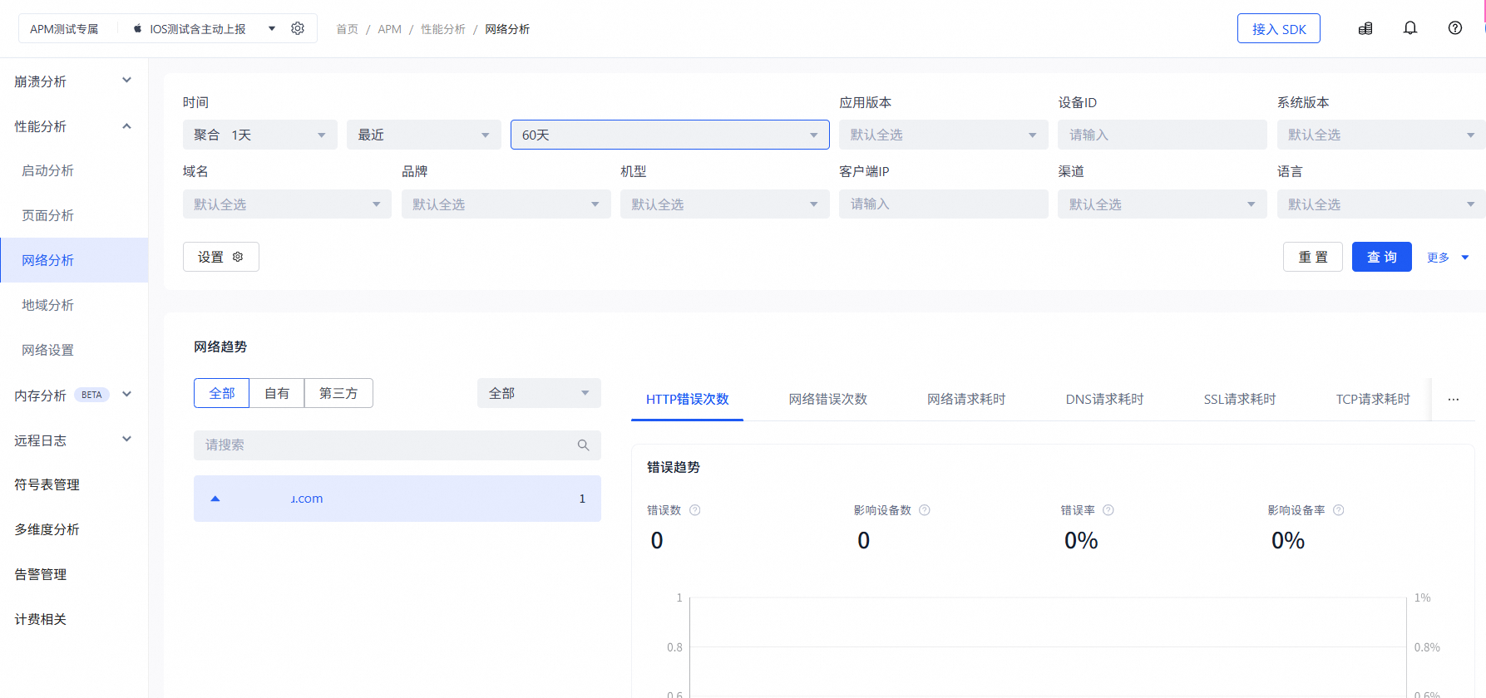Open the 60天 time range dropdown
Viewport: 1486px width, 698px height.
670,135
